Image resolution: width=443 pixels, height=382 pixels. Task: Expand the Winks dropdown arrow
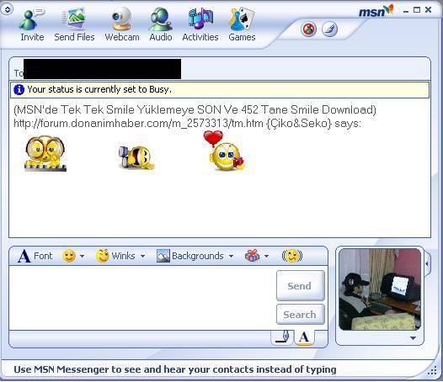tap(142, 256)
